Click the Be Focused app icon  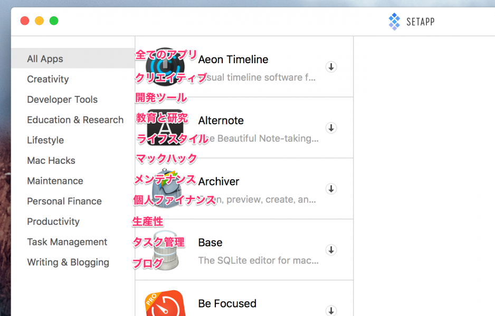point(165,304)
